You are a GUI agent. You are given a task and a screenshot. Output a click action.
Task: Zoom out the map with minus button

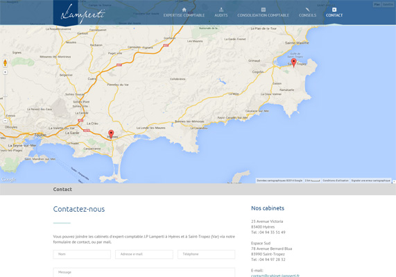pyautogui.click(x=5, y=121)
